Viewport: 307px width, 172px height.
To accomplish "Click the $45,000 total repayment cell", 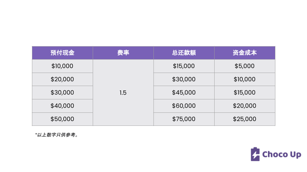I will point(184,93).
